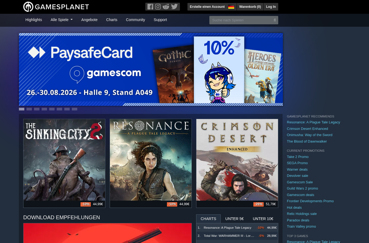The image size is (369, 243).
Task: Select the first carousel slide indicator
Action: pos(22,109)
